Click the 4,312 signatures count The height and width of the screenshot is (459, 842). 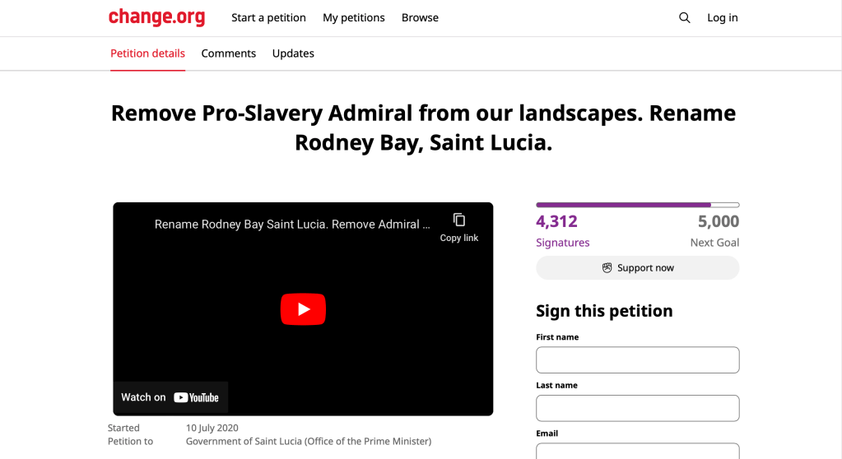[x=557, y=221]
